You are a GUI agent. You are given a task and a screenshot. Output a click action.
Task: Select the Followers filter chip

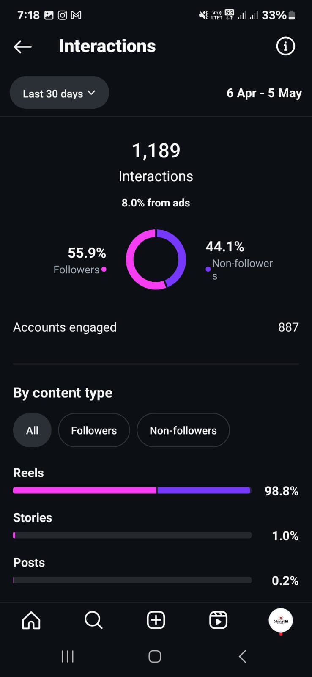[94, 430]
